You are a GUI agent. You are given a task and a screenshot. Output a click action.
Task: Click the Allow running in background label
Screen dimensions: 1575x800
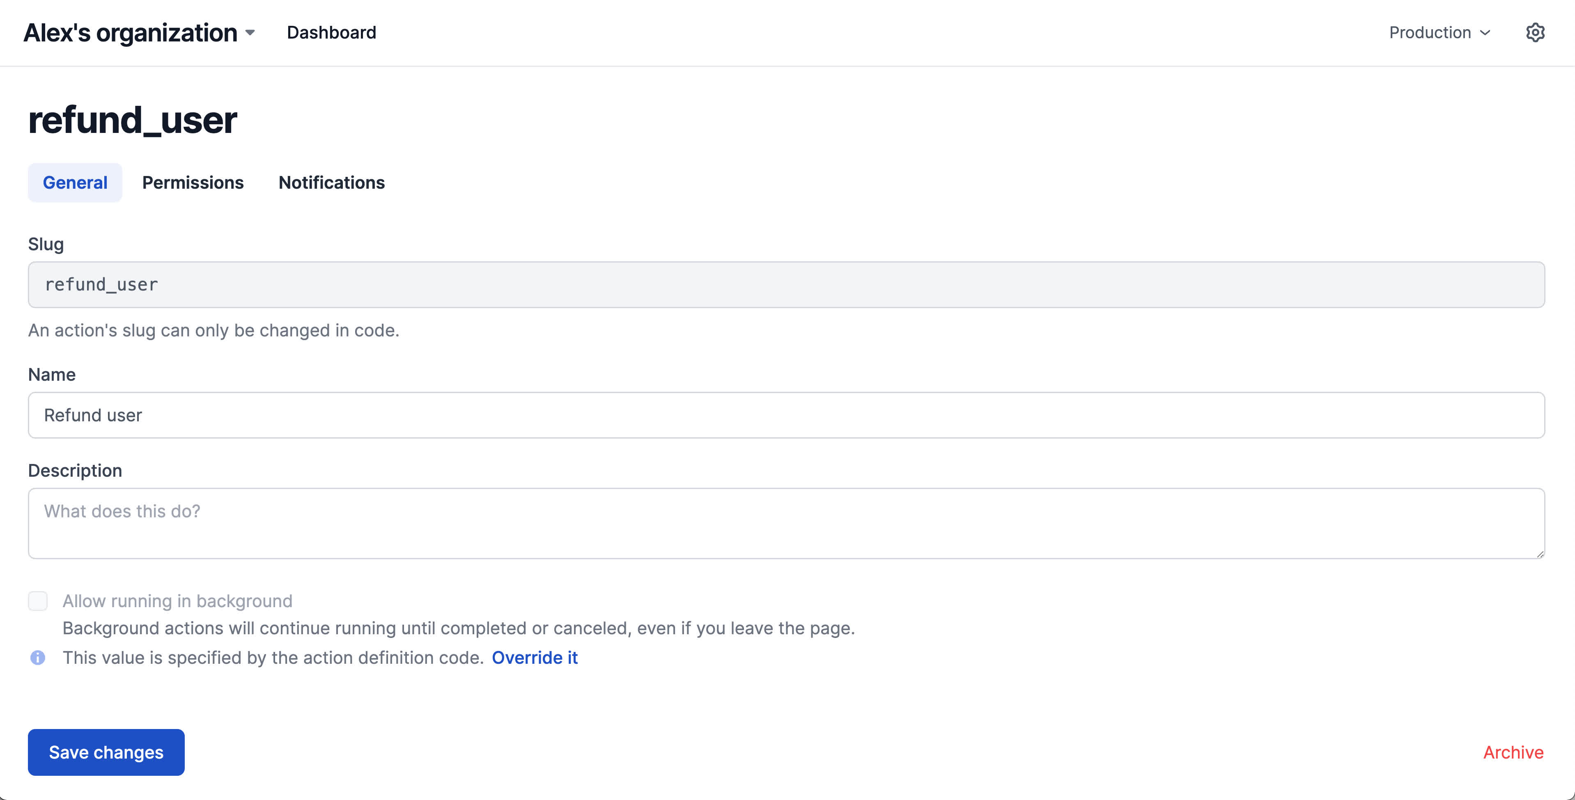click(177, 601)
